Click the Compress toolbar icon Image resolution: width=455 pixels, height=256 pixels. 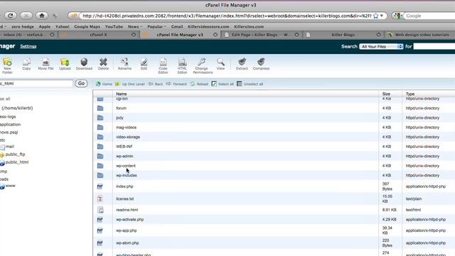tap(261, 64)
